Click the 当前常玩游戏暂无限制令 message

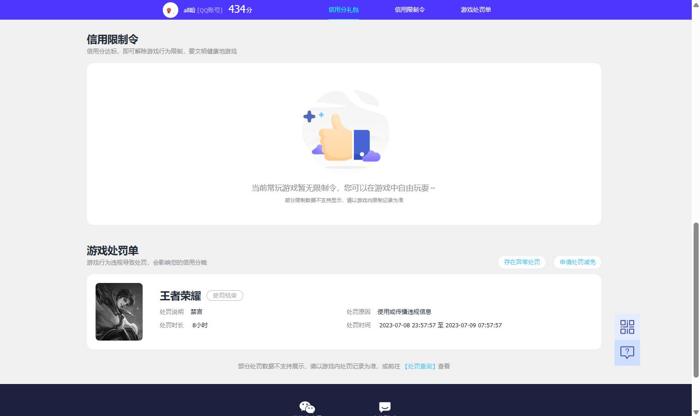[x=343, y=188]
